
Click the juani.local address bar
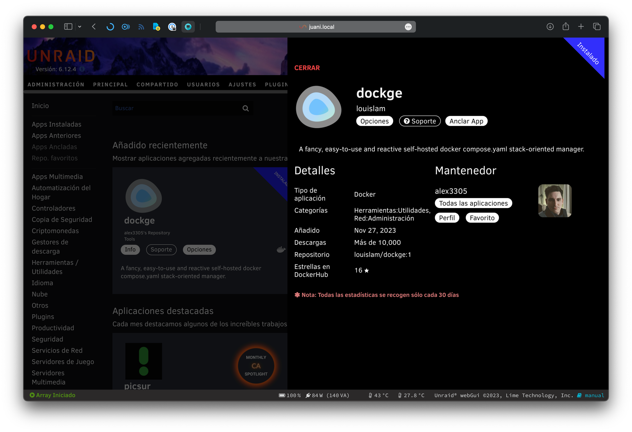tap(315, 27)
